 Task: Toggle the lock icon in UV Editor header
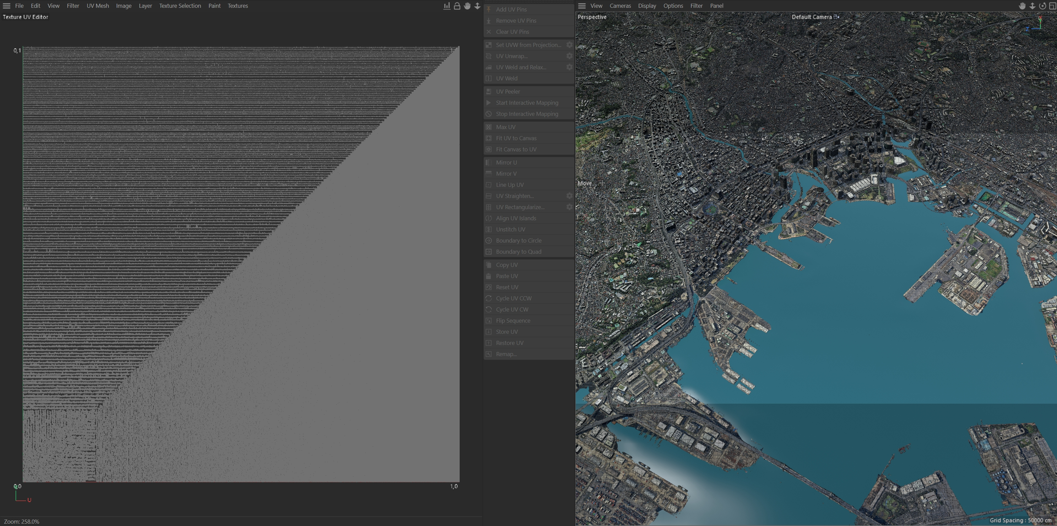(x=457, y=6)
